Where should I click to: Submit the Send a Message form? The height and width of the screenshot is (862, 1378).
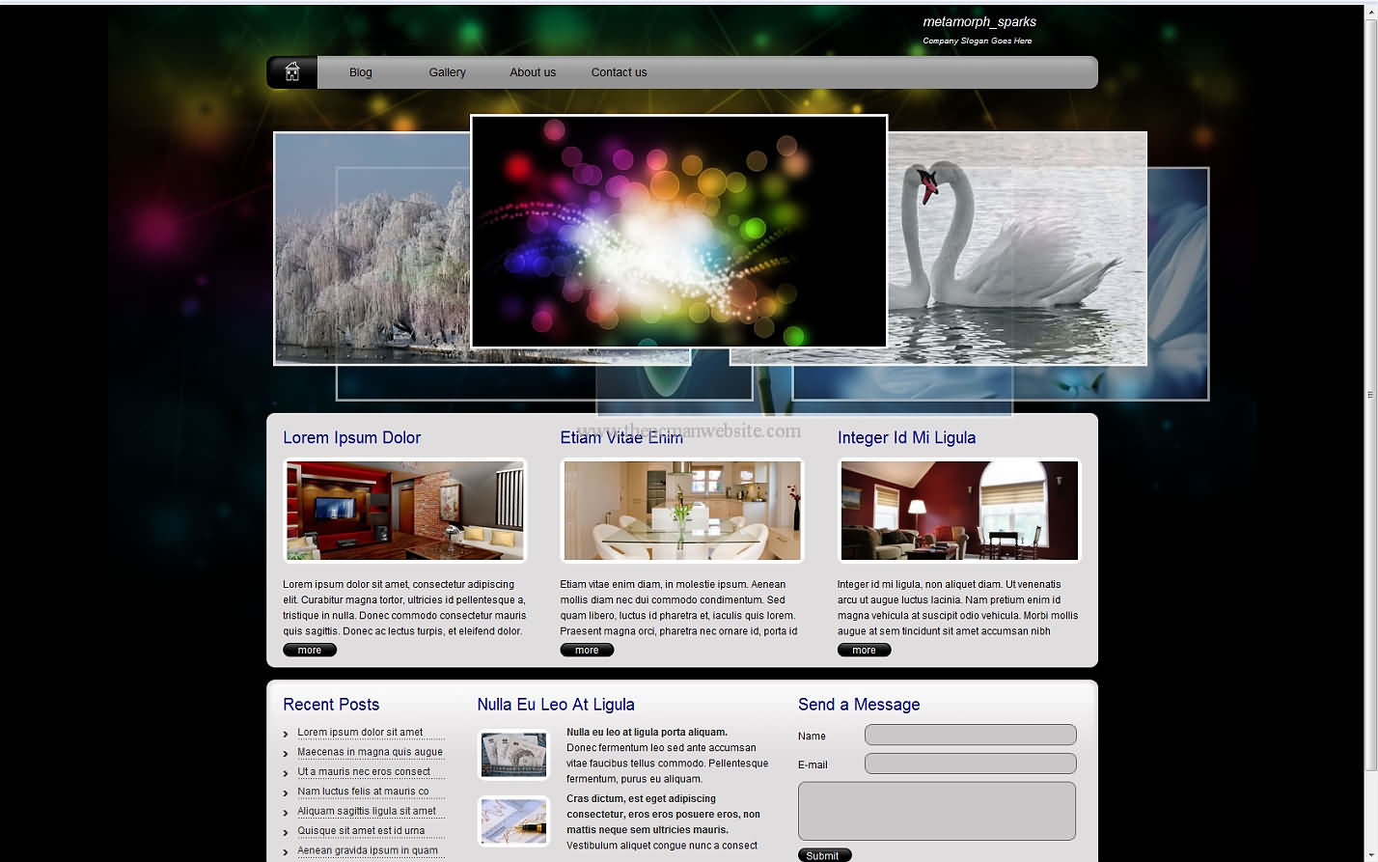[824, 855]
